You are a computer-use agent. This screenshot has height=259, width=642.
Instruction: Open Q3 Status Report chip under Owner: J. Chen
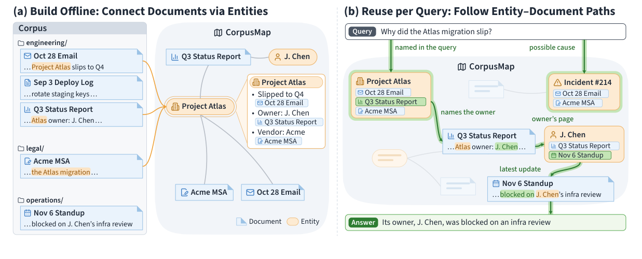tap(289, 122)
